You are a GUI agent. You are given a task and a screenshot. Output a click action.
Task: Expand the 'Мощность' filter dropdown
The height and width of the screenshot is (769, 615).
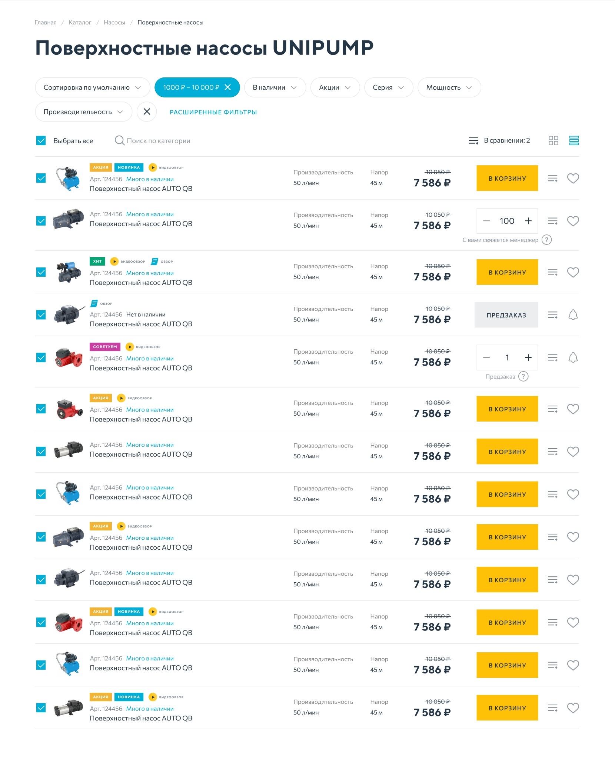tap(449, 87)
